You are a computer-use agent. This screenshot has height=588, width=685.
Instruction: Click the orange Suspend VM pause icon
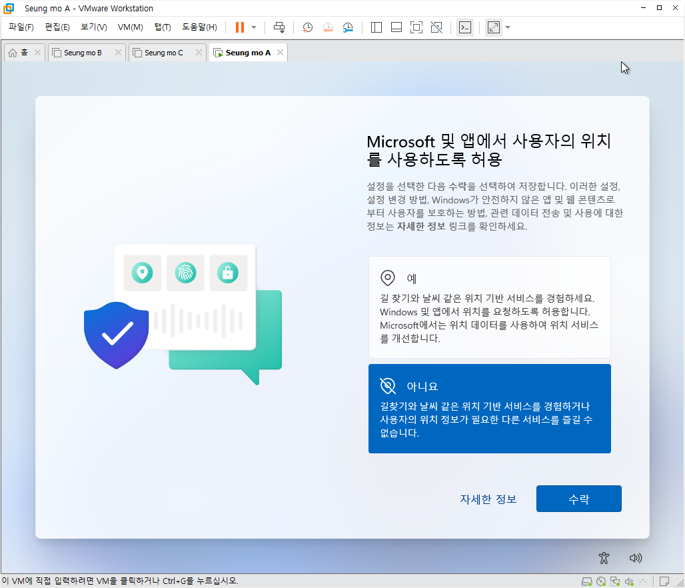pos(239,27)
